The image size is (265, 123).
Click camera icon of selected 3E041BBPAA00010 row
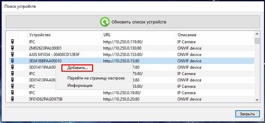point(12,61)
